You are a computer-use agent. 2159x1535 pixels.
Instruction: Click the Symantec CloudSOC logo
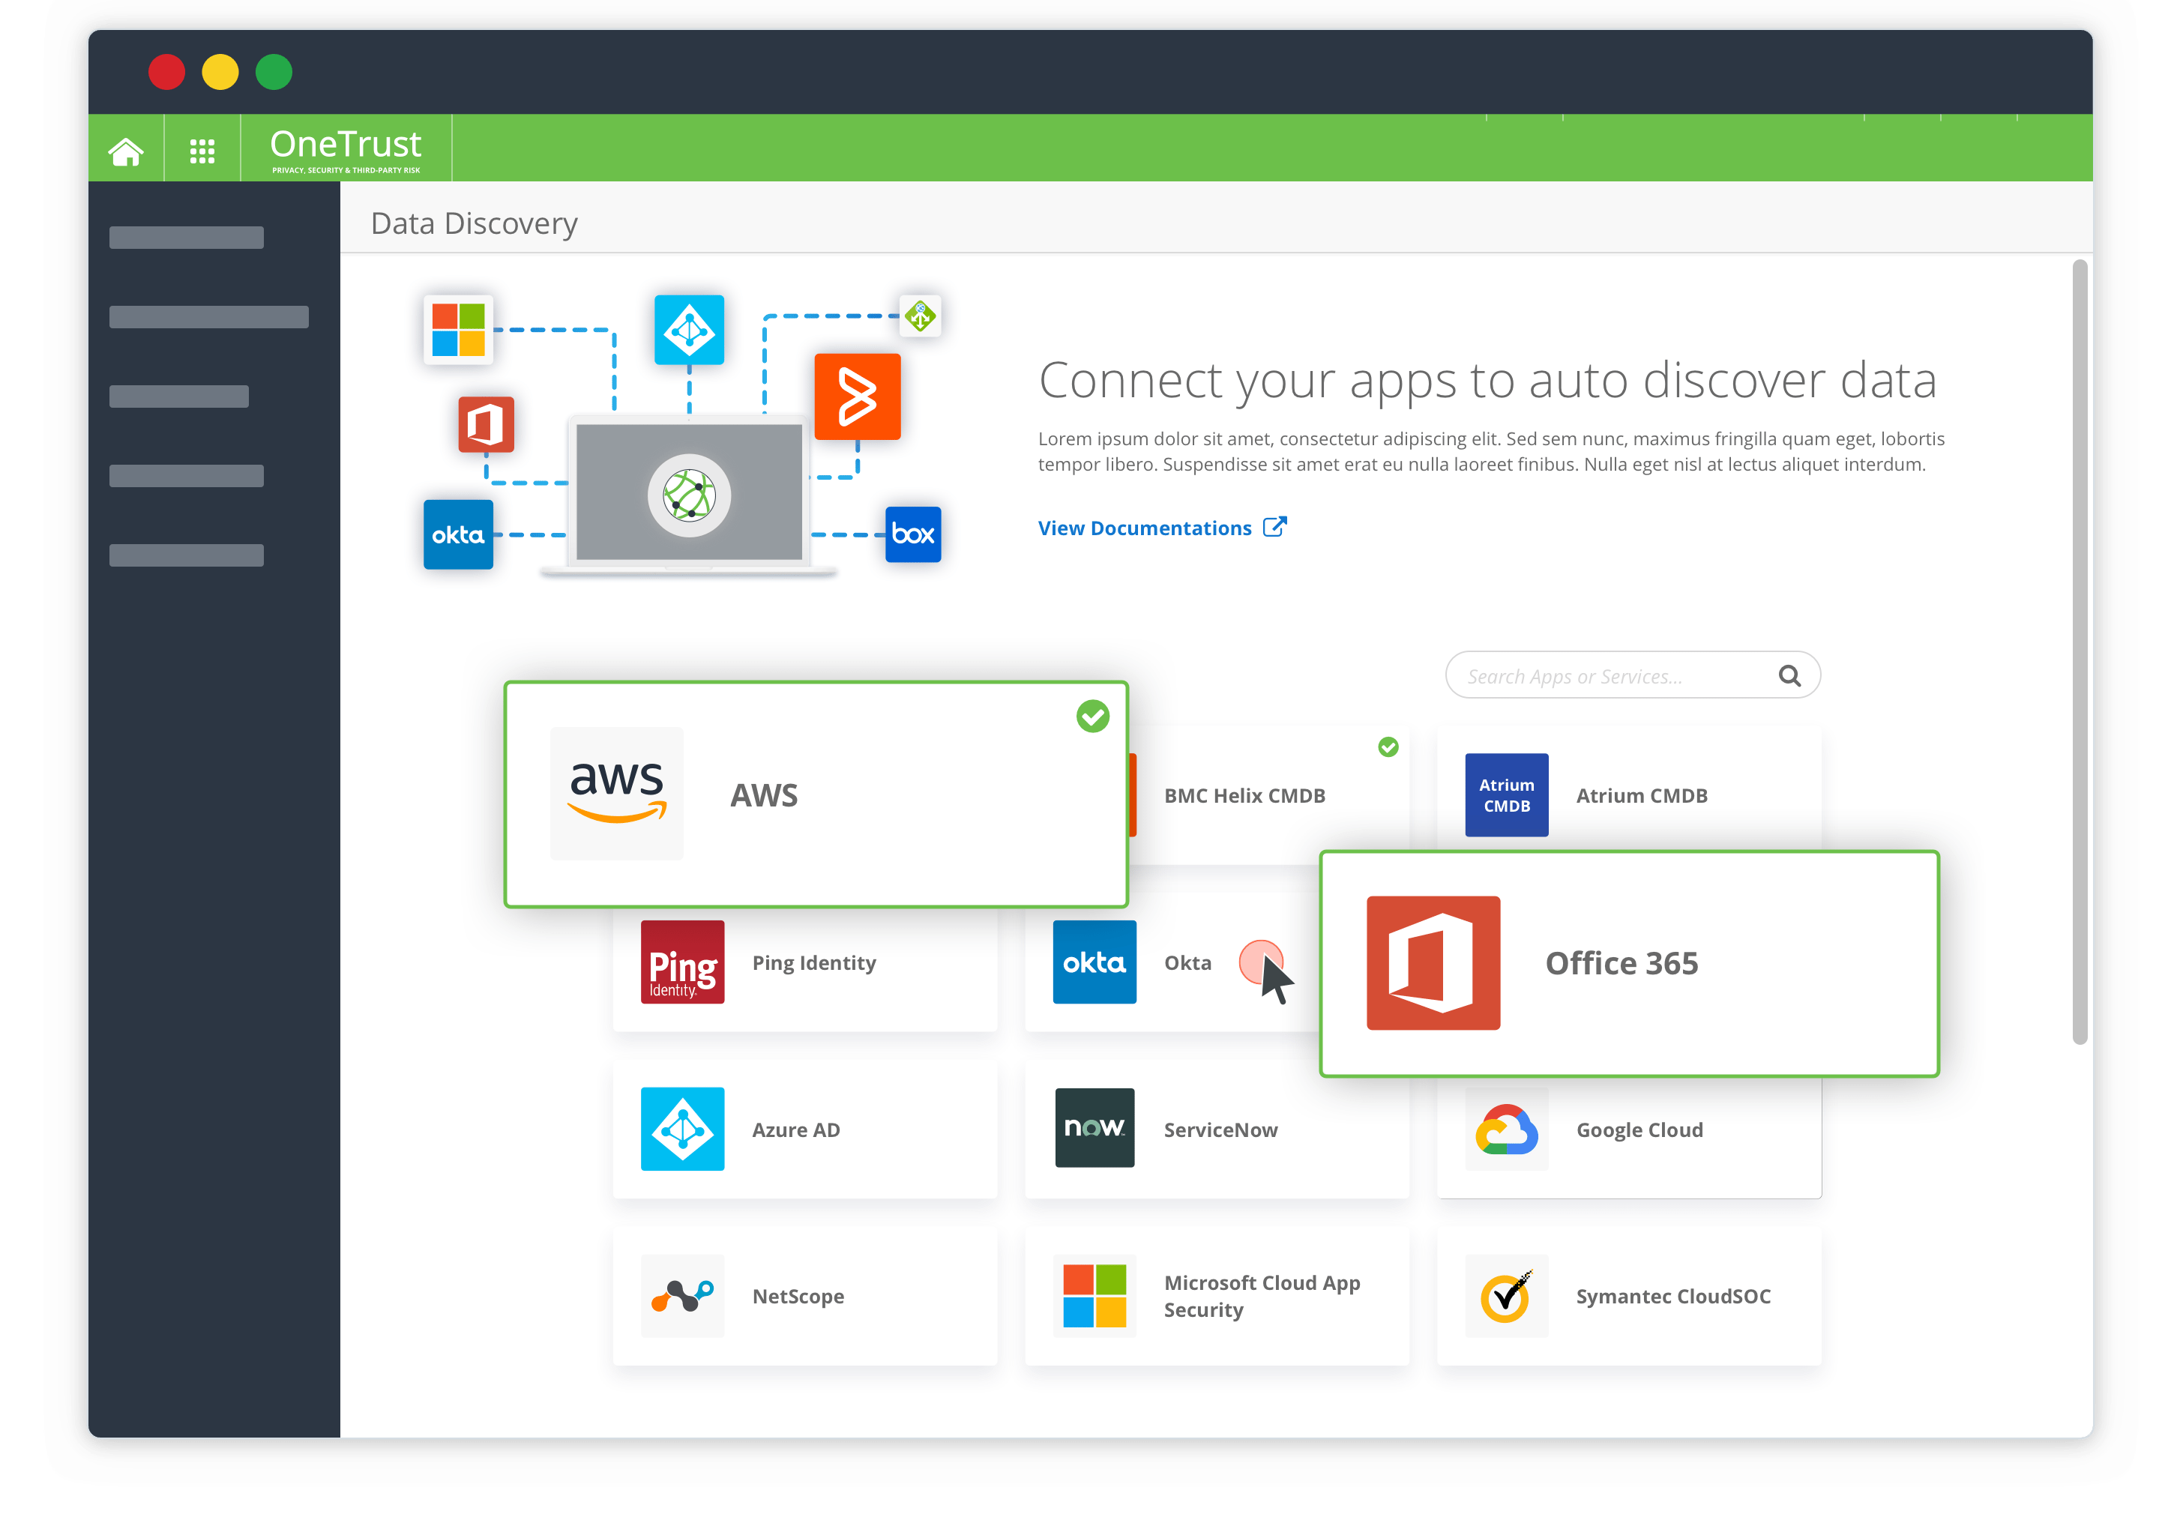1506,1295
